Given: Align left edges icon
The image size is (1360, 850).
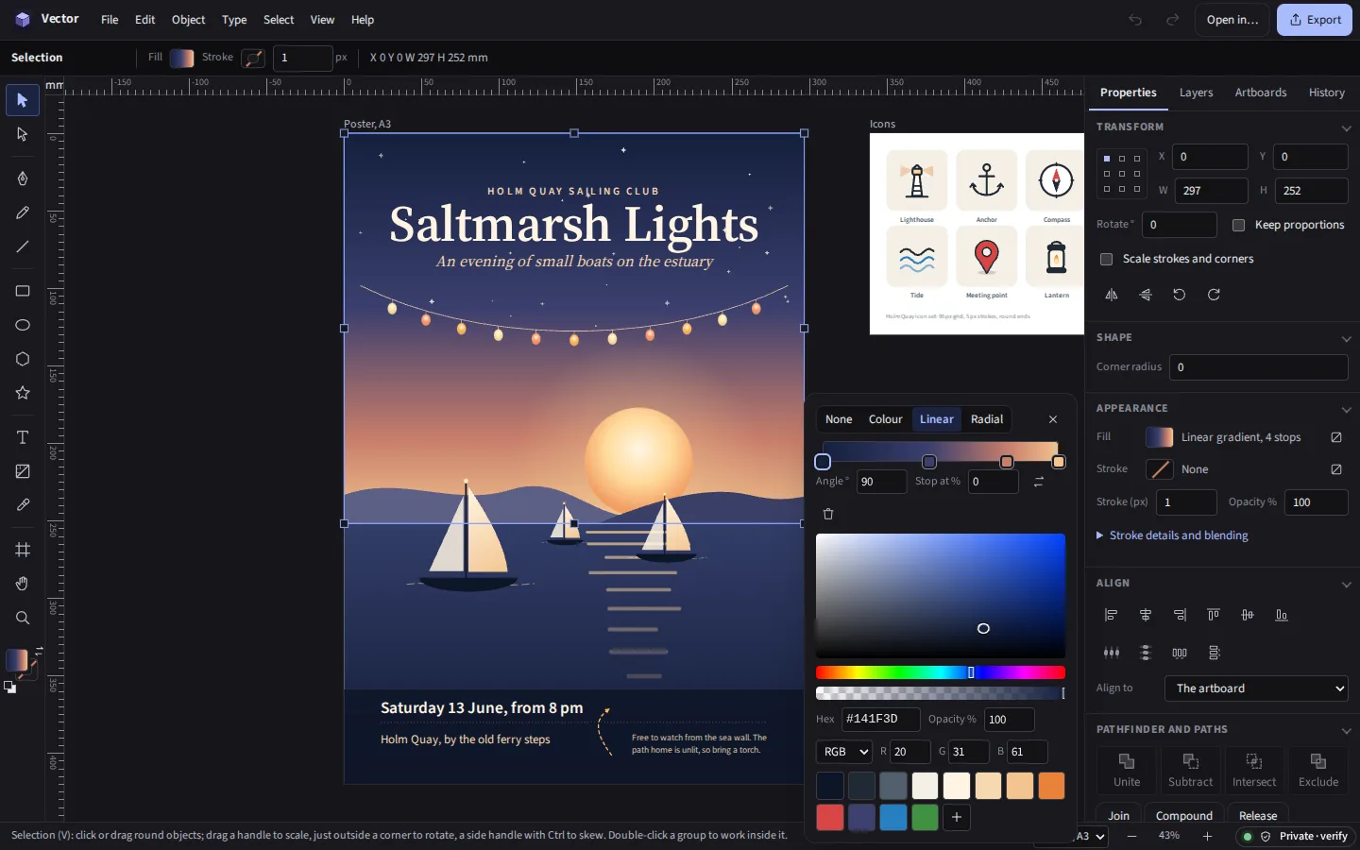Looking at the screenshot, I should 1112,615.
